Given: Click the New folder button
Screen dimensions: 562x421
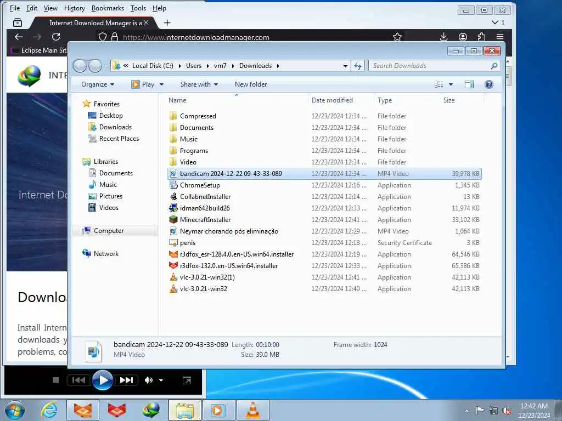Looking at the screenshot, I should 251,84.
